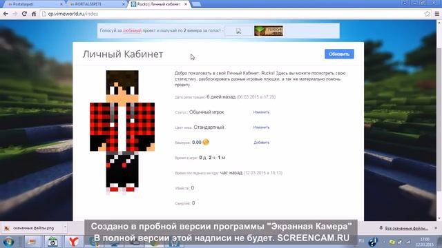The image size is (442, 248).
Task: Open the Chrome hamburger menu
Action: [437, 14]
